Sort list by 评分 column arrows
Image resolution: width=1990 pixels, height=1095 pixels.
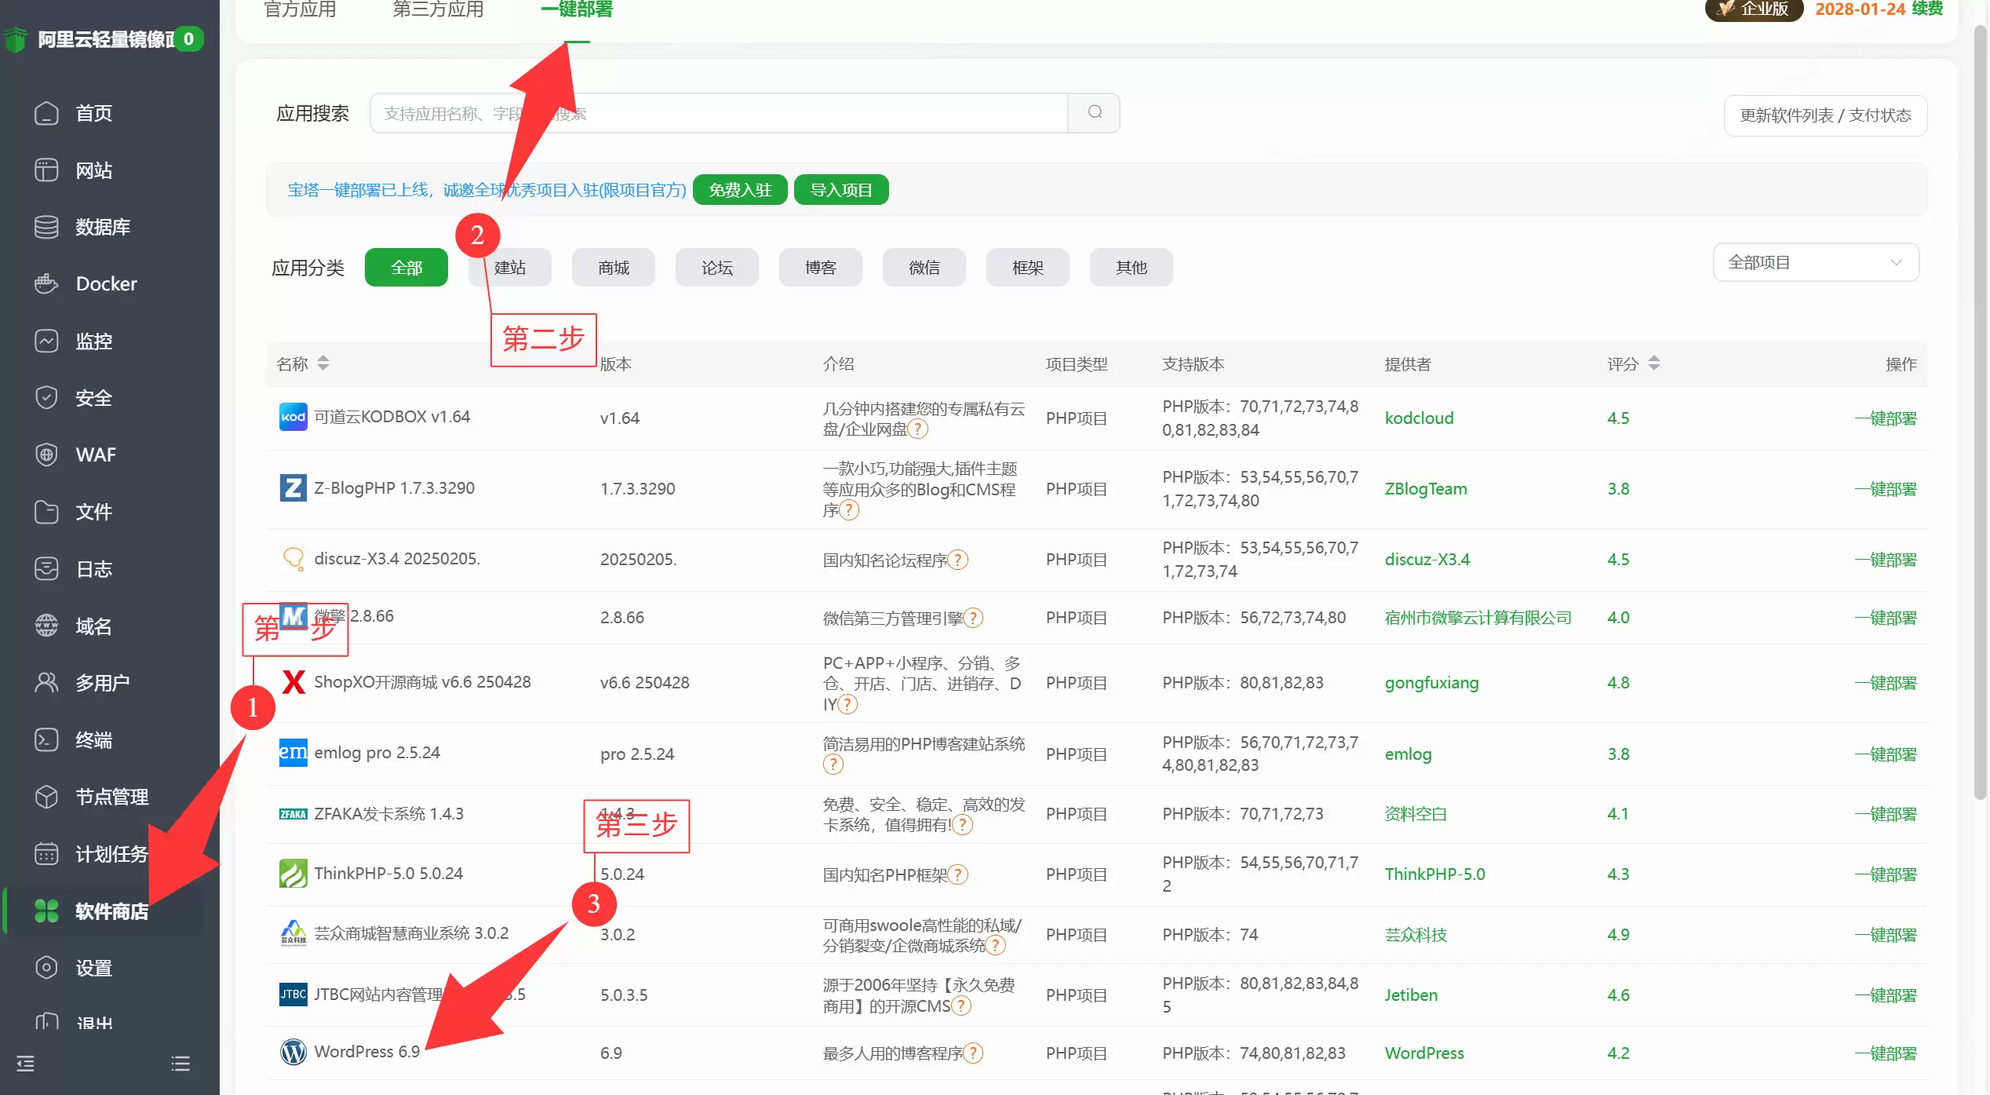click(x=1653, y=363)
